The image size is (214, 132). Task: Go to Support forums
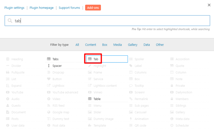(x=69, y=8)
